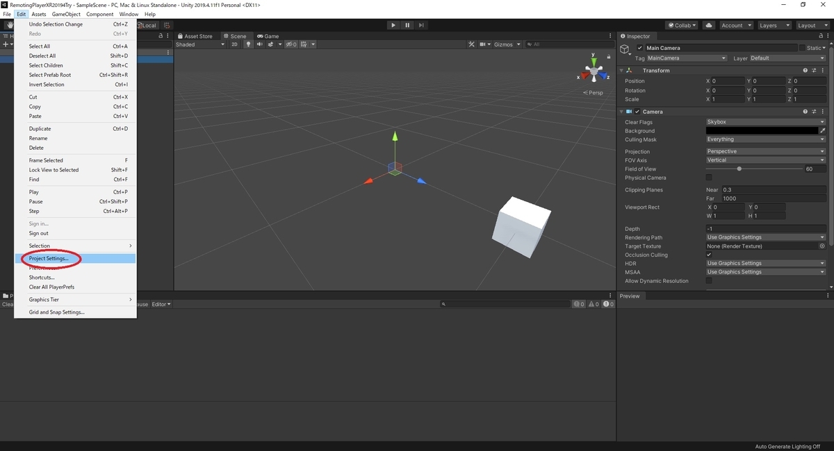Click the Step frame button in the top toolbar
This screenshot has height=451, width=834.
tap(421, 25)
